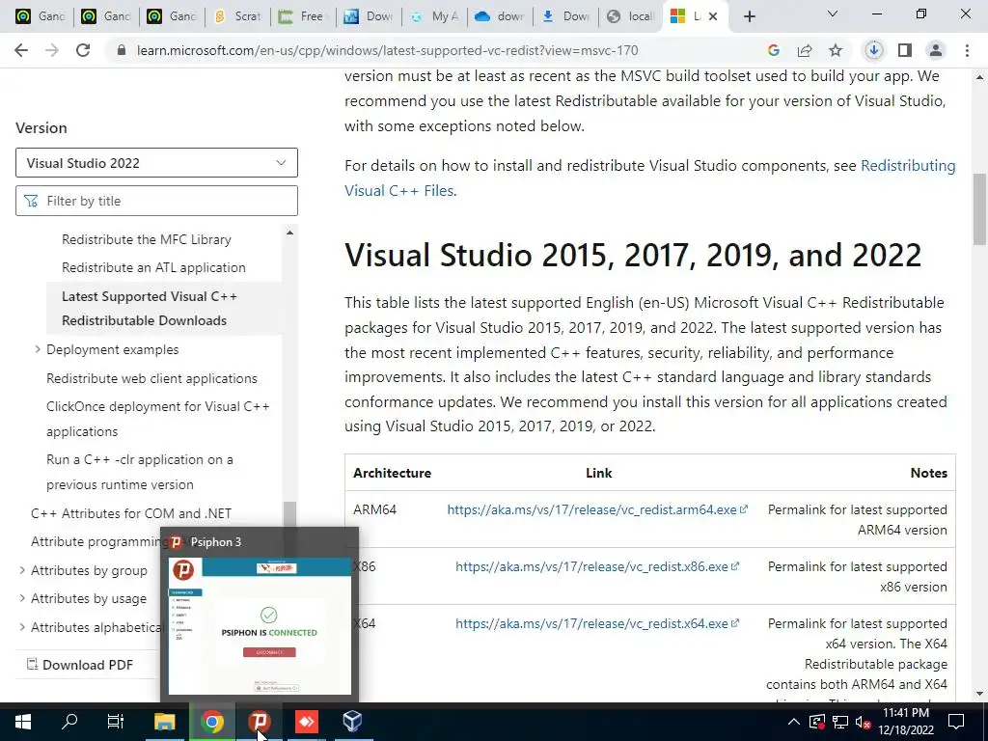Open the taskbar clock and date
988x741 pixels.
pyautogui.click(x=906, y=722)
